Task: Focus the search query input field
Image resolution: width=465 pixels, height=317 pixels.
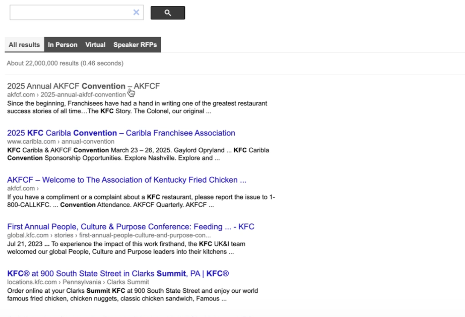Action: [77, 12]
